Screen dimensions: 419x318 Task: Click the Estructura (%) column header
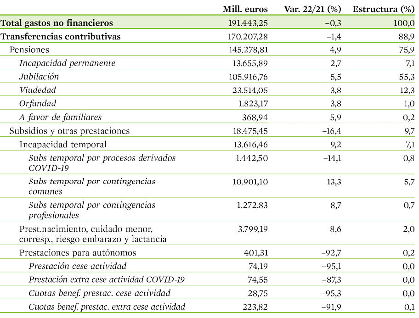(x=384, y=9)
